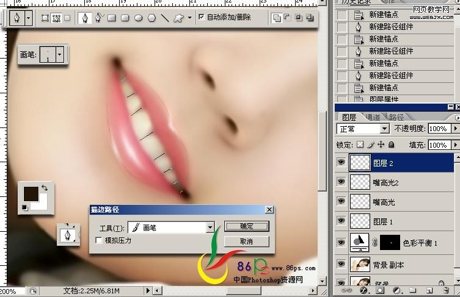Screen dimensions: 460x297
Task: Switch to the 图层 (Layers) tab
Action: point(349,117)
